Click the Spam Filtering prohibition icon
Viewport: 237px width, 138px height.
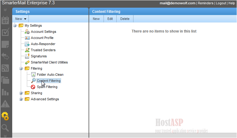tap(33, 87)
